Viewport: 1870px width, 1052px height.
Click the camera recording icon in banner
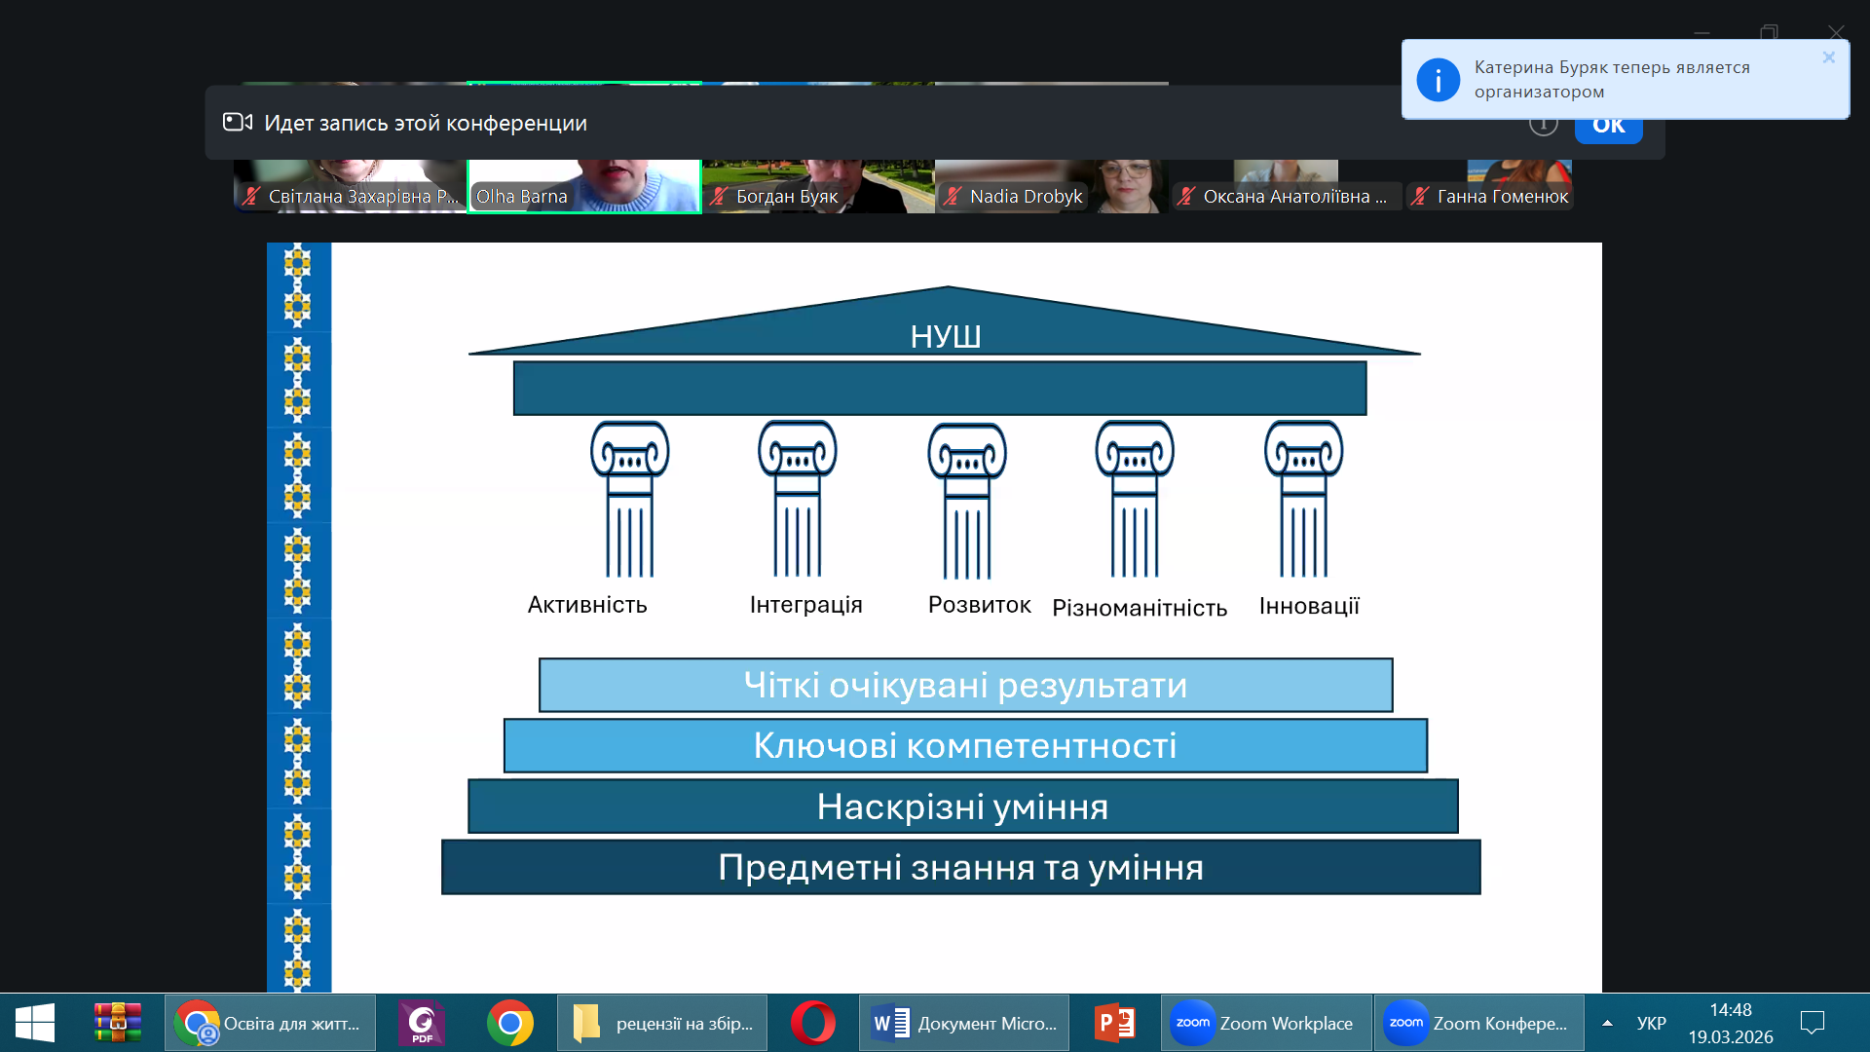(238, 122)
